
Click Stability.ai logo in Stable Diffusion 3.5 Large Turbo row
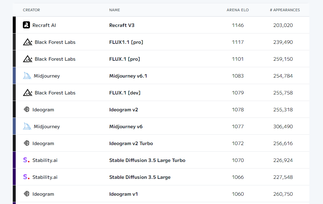pos(26,160)
